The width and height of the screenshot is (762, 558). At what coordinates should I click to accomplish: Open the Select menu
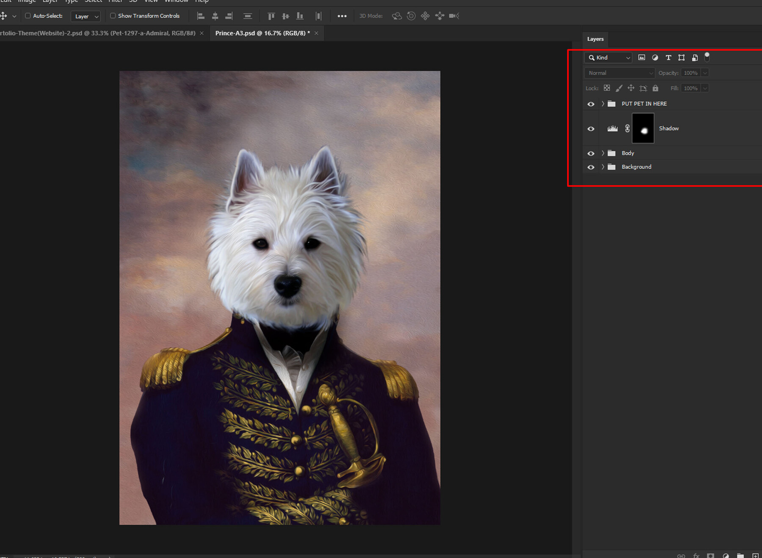click(x=93, y=2)
